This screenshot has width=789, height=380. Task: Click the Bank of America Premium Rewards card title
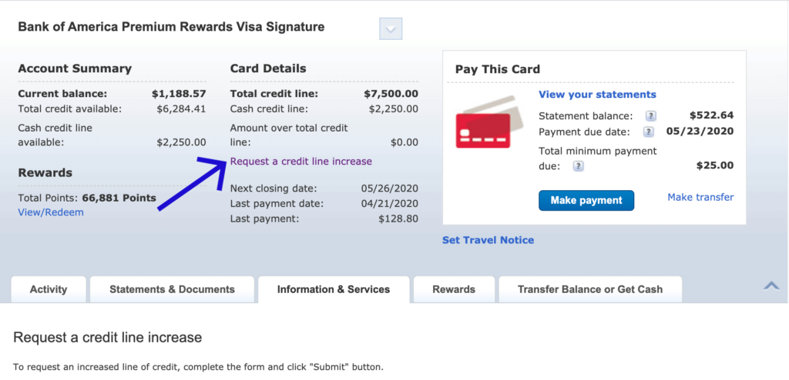tap(171, 27)
